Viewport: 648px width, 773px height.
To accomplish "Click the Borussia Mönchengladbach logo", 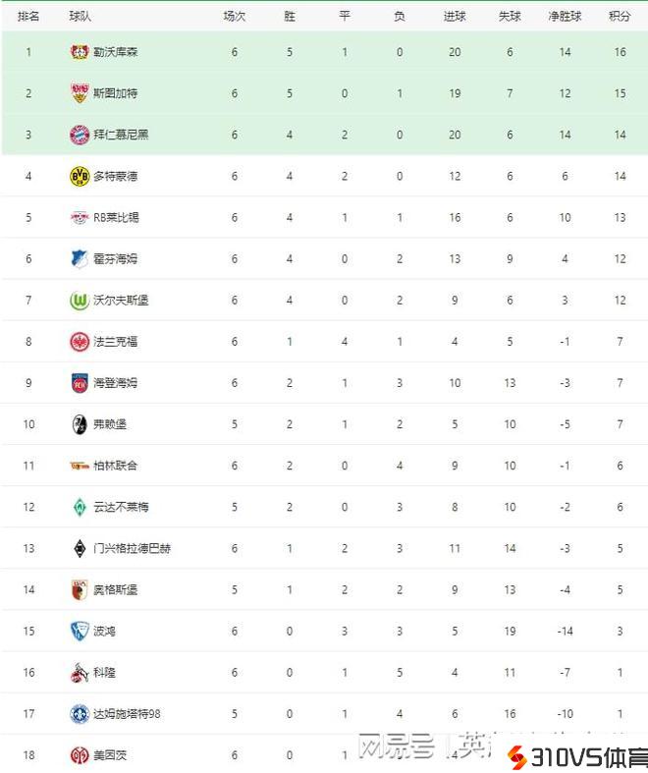I will (x=80, y=548).
